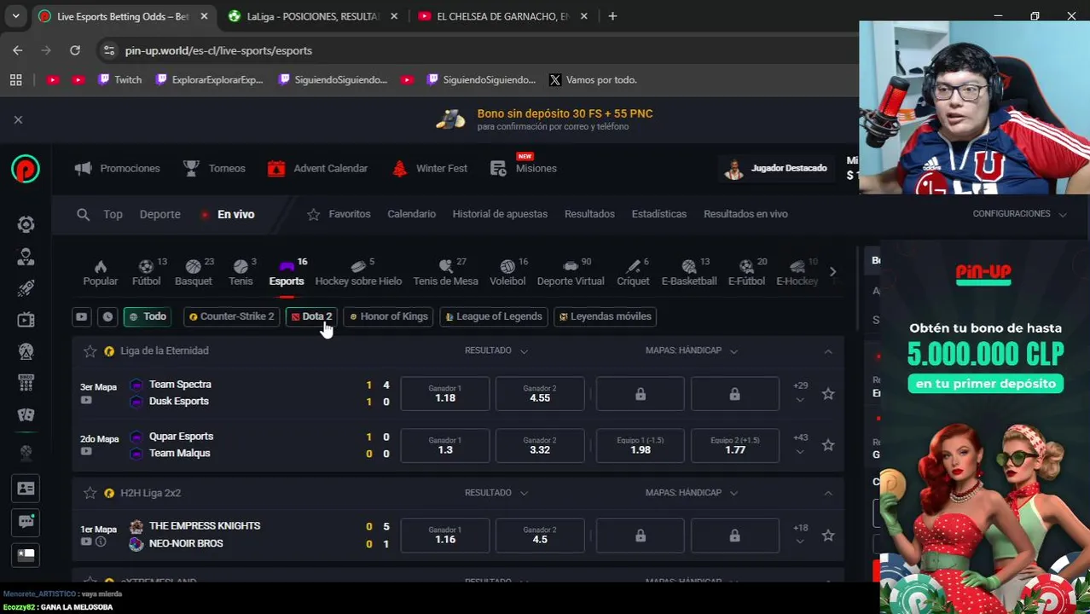Image resolution: width=1090 pixels, height=614 pixels.
Task: Filter by clock upcoming icon
Action: 107,316
